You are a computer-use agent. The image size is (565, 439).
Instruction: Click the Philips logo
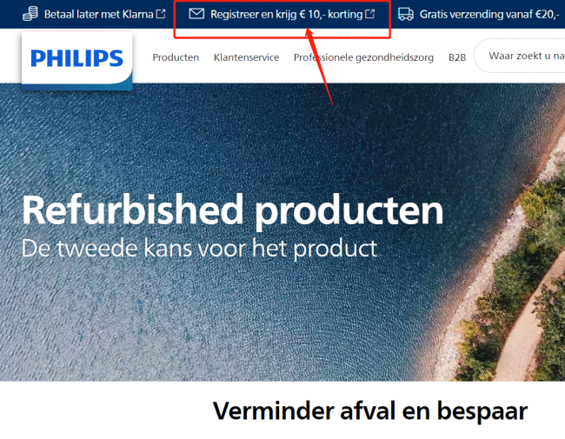(76, 60)
